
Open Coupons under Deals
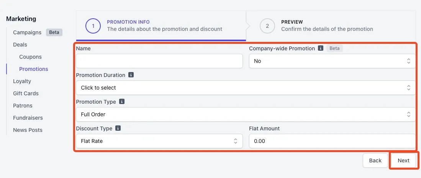click(x=30, y=57)
